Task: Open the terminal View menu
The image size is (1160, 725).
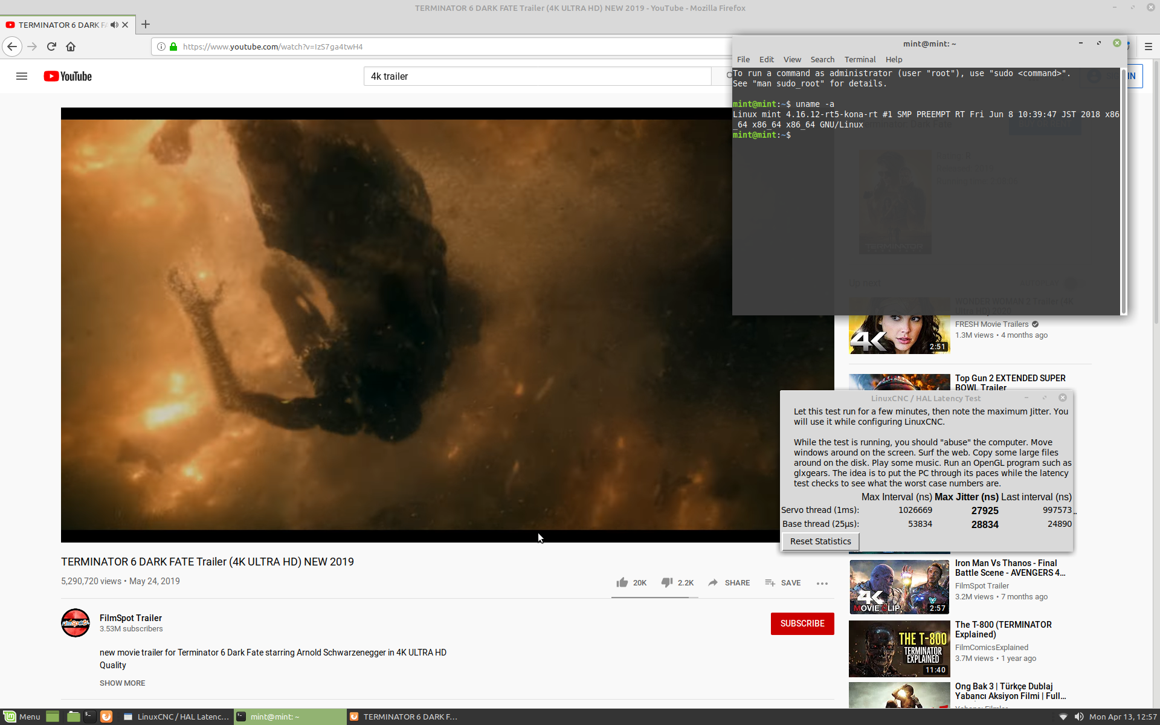Action: (x=792, y=59)
